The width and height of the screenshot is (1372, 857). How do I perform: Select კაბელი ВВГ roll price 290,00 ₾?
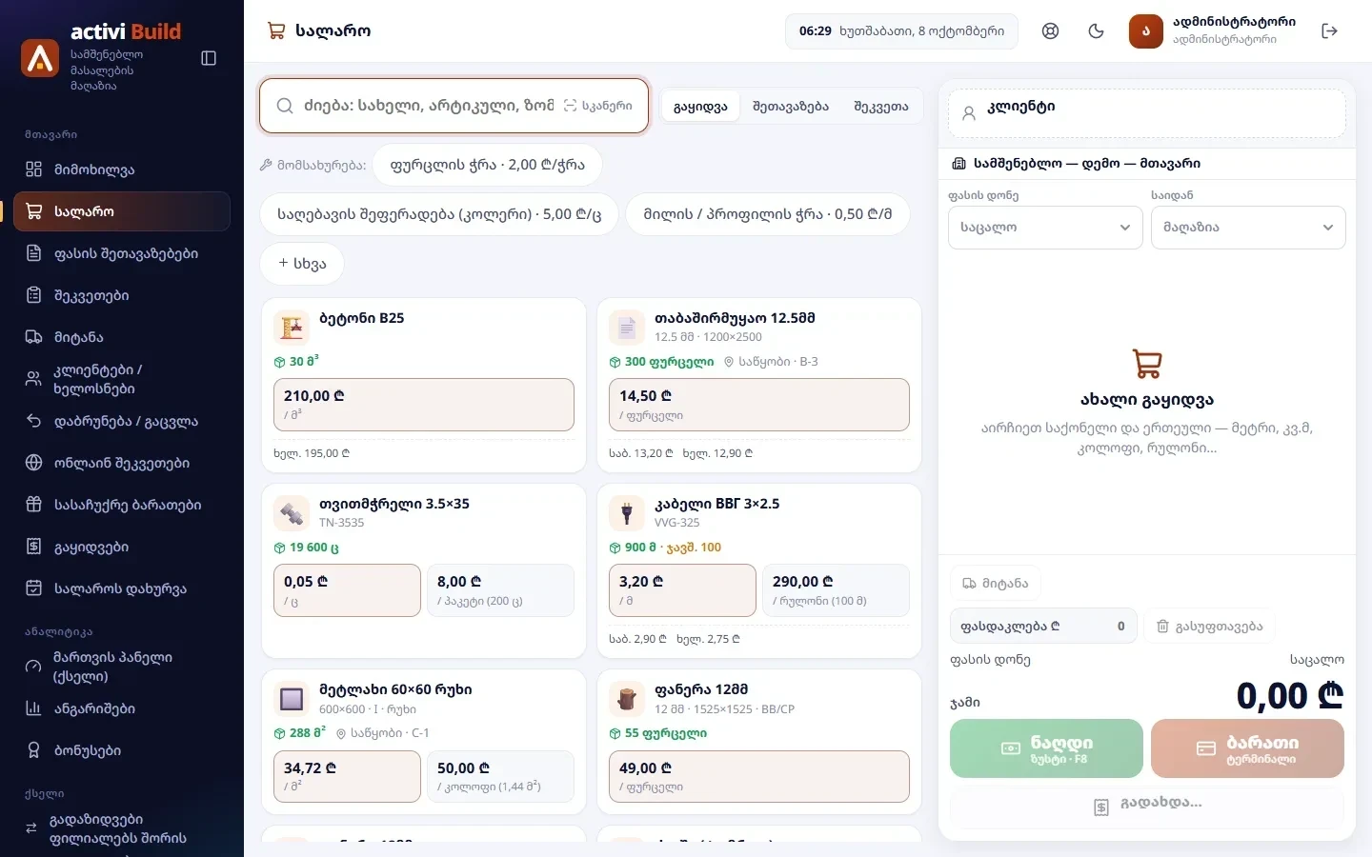tap(836, 590)
